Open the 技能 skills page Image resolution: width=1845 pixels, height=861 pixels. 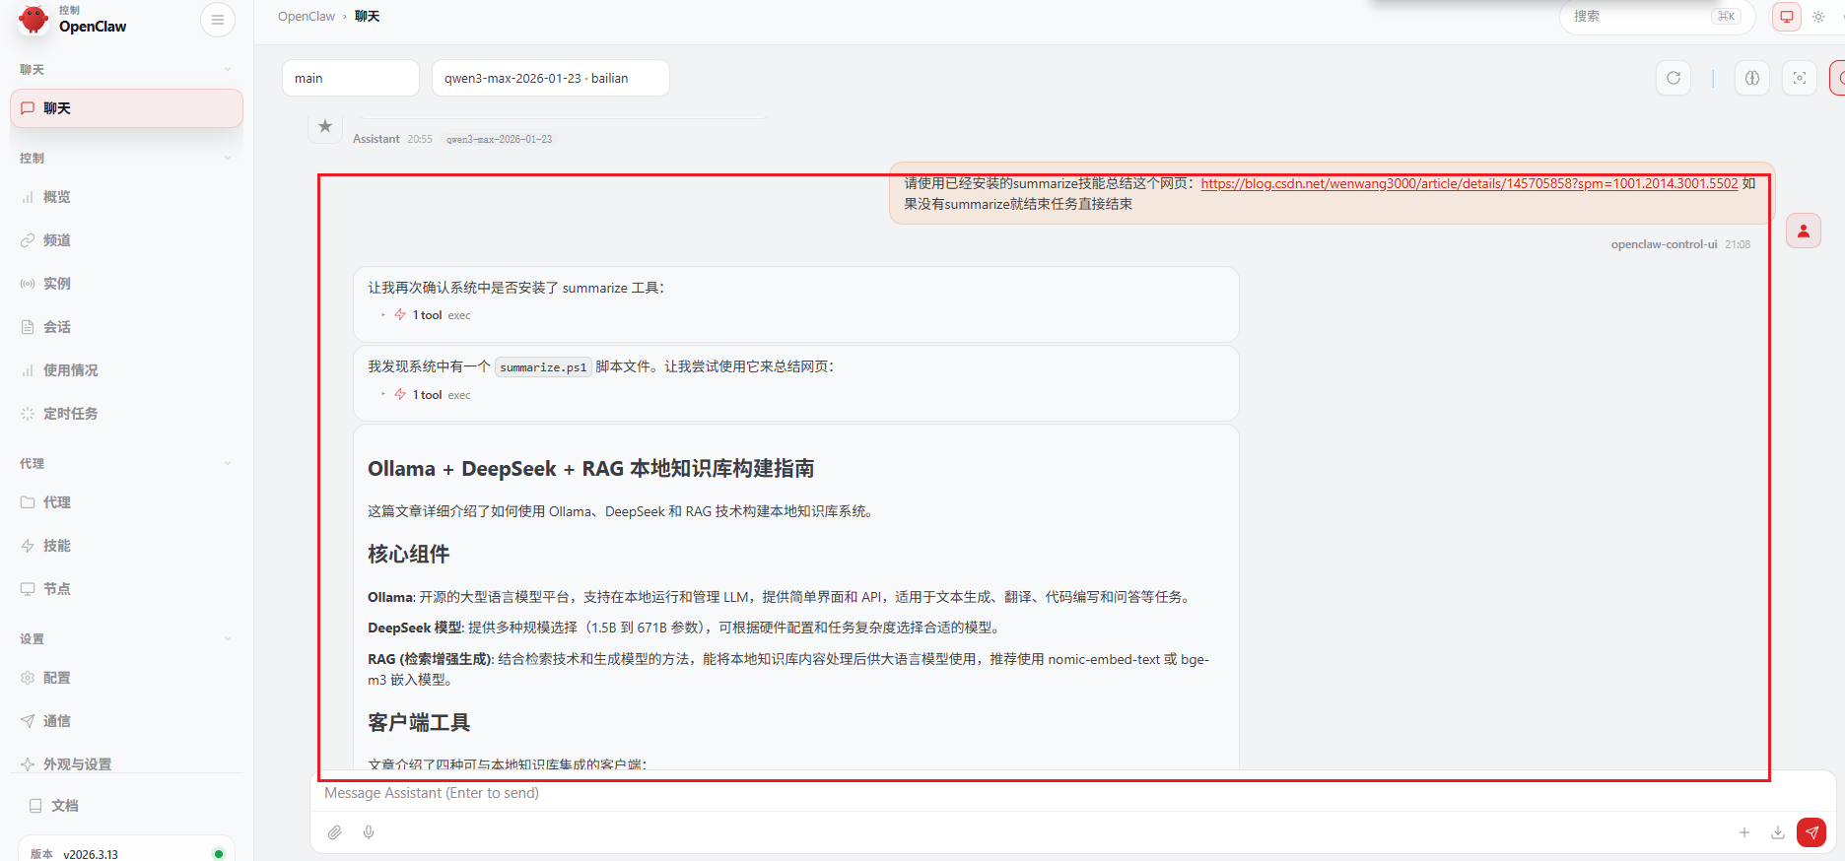[x=126, y=546]
